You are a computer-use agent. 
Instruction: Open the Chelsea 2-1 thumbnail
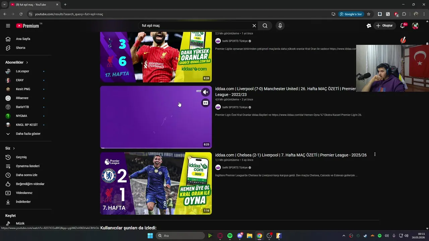(156, 183)
